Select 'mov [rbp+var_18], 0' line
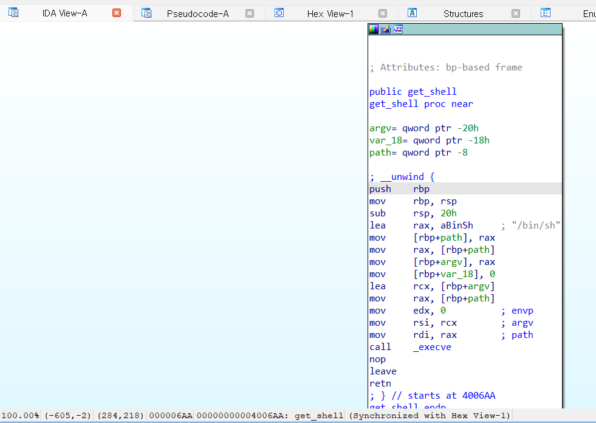596x423 pixels. pyautogui.click(x=432, y=274)
